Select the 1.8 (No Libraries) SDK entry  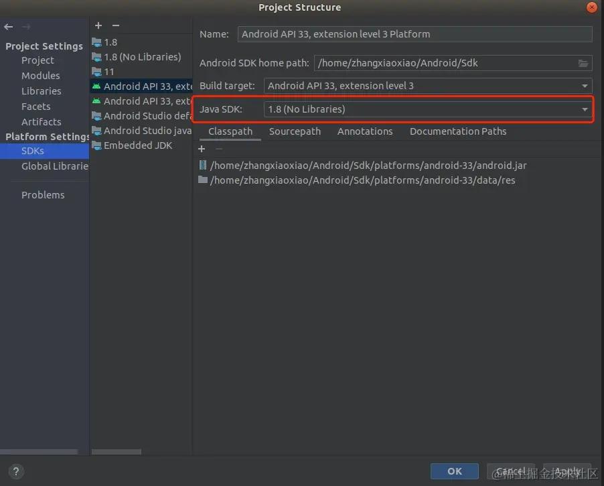coord(141,57)
